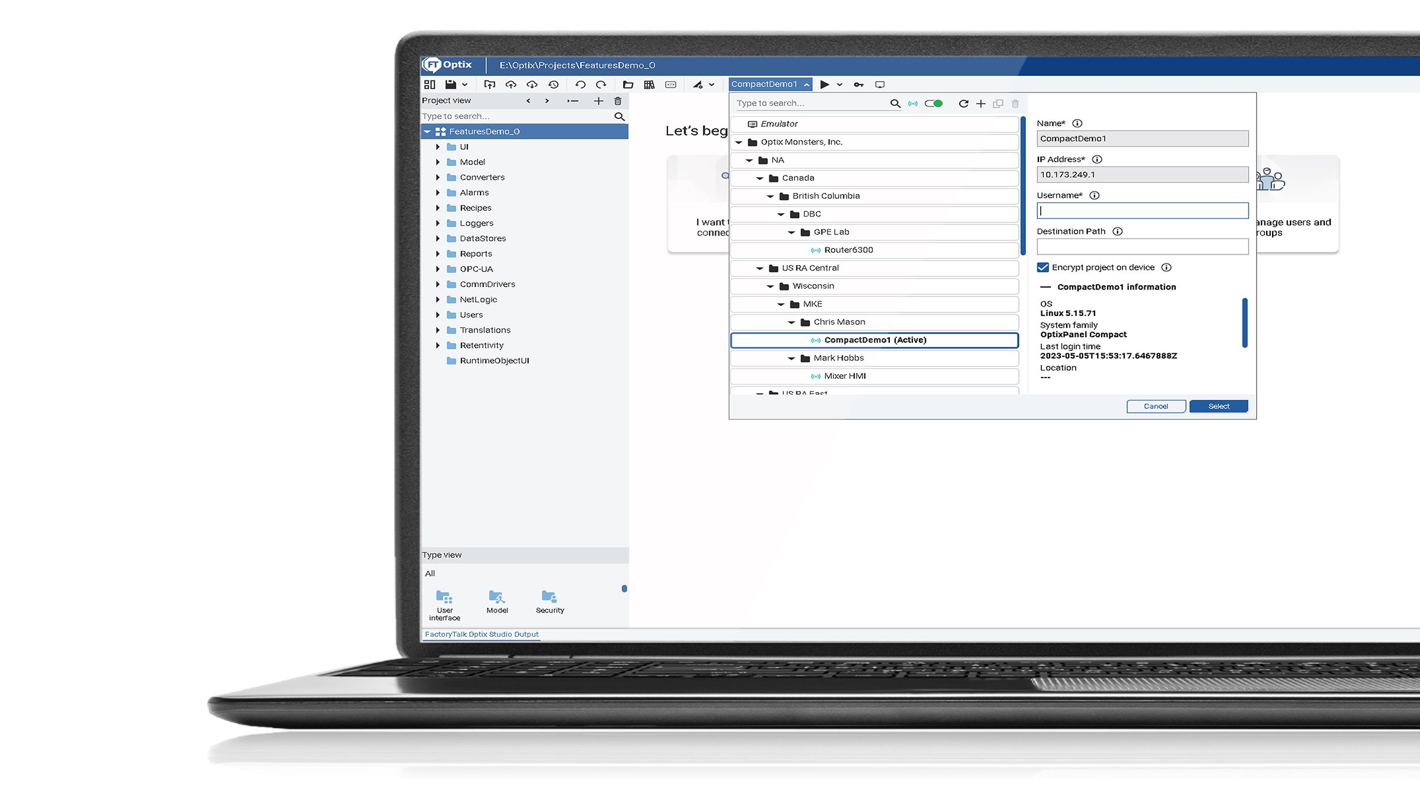Switch to Type view panel

[441, 554]
